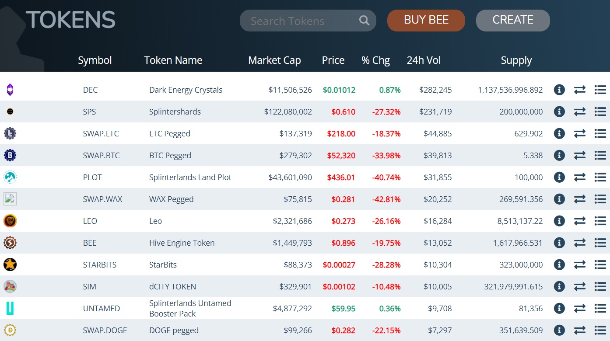This screenshot has width=610, height=341.
Task: Show info for SWAP.WAX
Action: 559,199
